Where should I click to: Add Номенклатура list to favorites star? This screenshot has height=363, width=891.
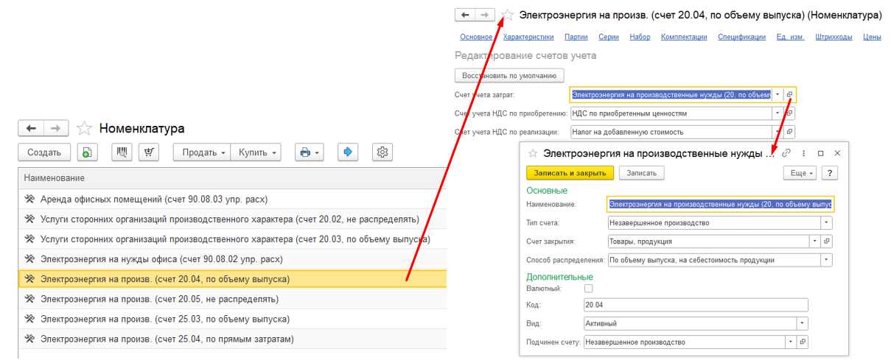coord(85,128)
